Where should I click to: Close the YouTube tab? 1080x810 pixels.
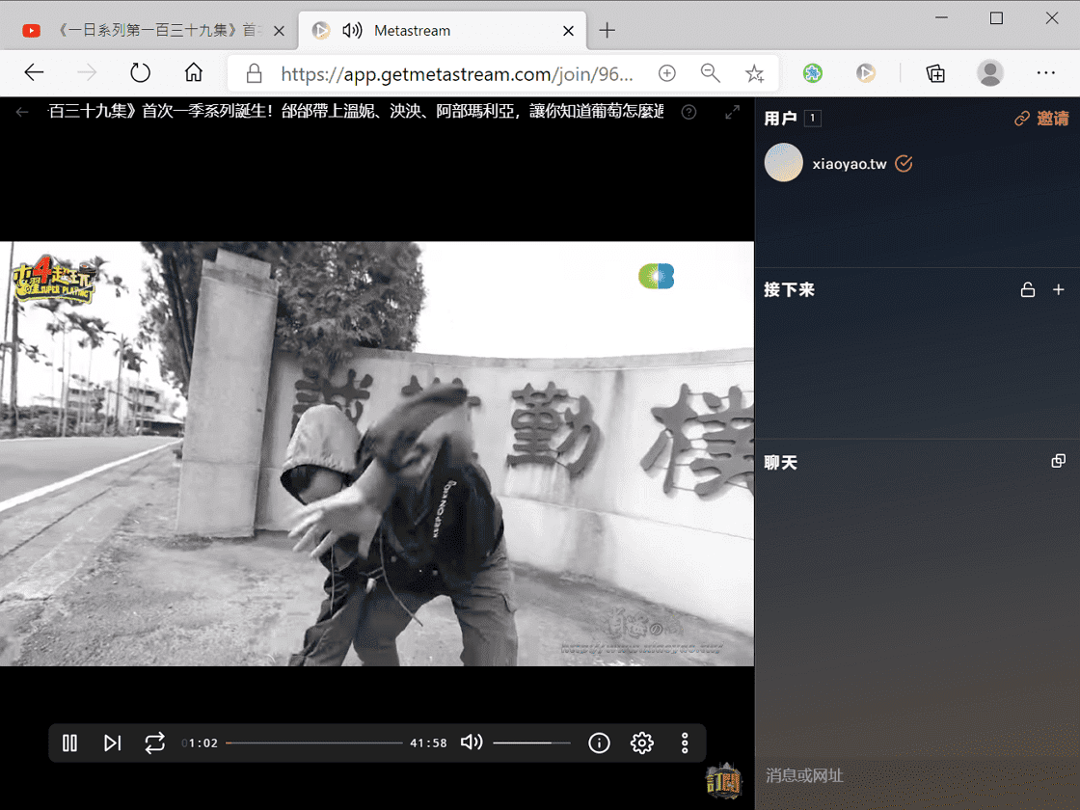[279, 30]
